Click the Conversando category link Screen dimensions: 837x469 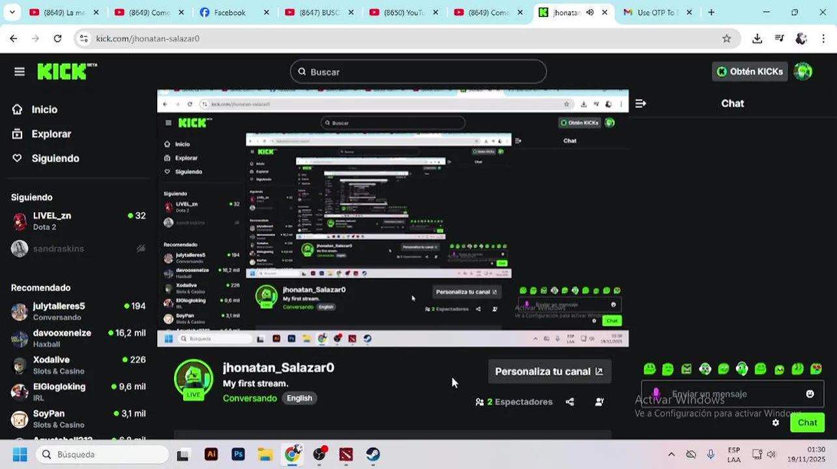coord(250,398)
